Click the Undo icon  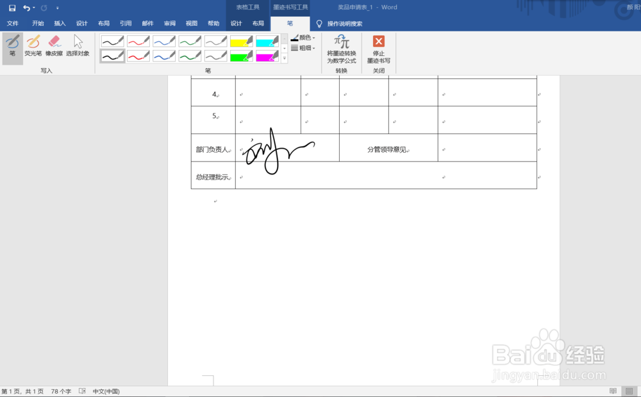pyautogui.click(x=24, y=6)
